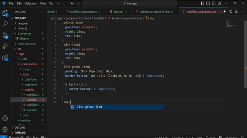The image size is (247, 138).
Task: Open the Customize Layout icon
Action: click(219, 3)
